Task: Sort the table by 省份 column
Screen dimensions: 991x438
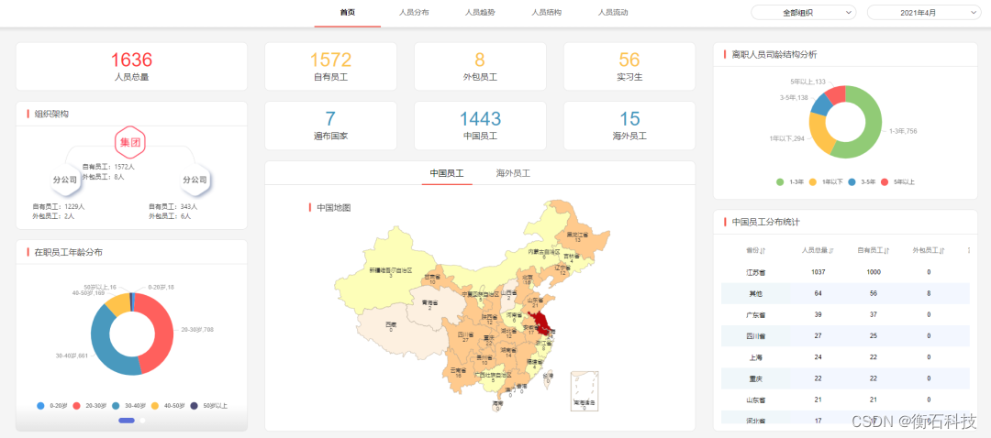Action: tap(755, 251)
